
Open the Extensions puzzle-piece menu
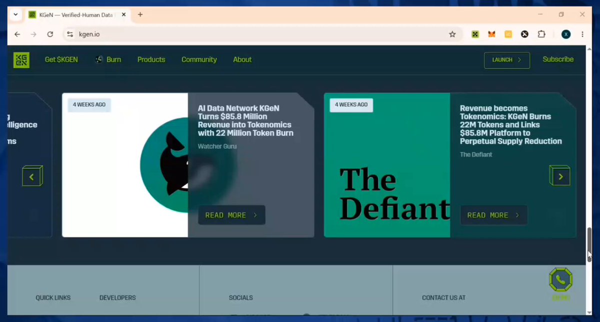tap(541, 34)
